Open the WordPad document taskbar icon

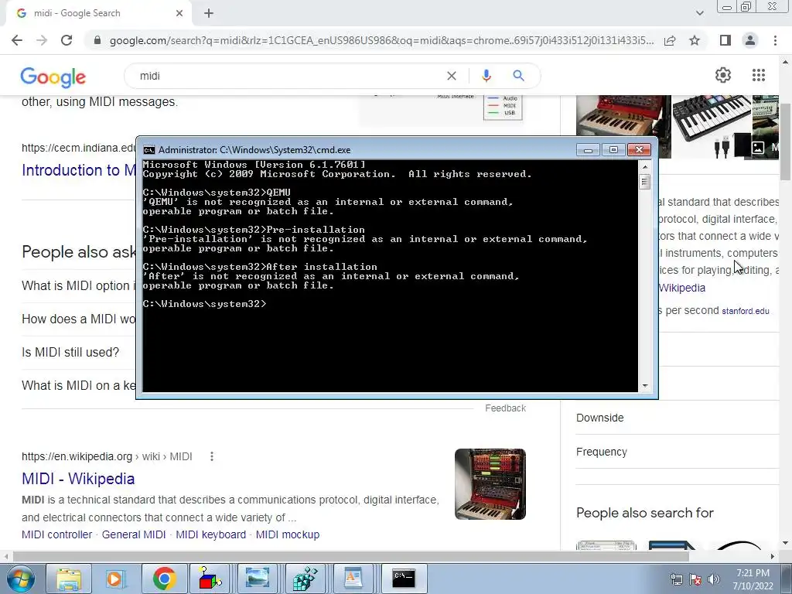(x=353, y=579)
